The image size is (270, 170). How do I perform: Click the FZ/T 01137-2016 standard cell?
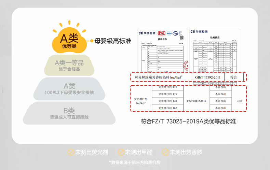197,101
